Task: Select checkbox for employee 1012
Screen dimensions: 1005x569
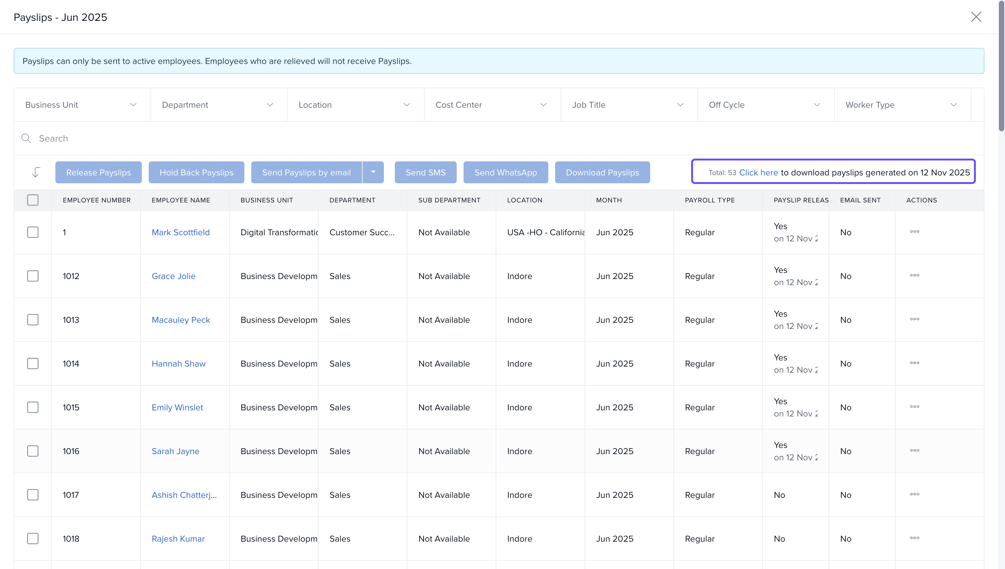Action: (x=33, y=276)
